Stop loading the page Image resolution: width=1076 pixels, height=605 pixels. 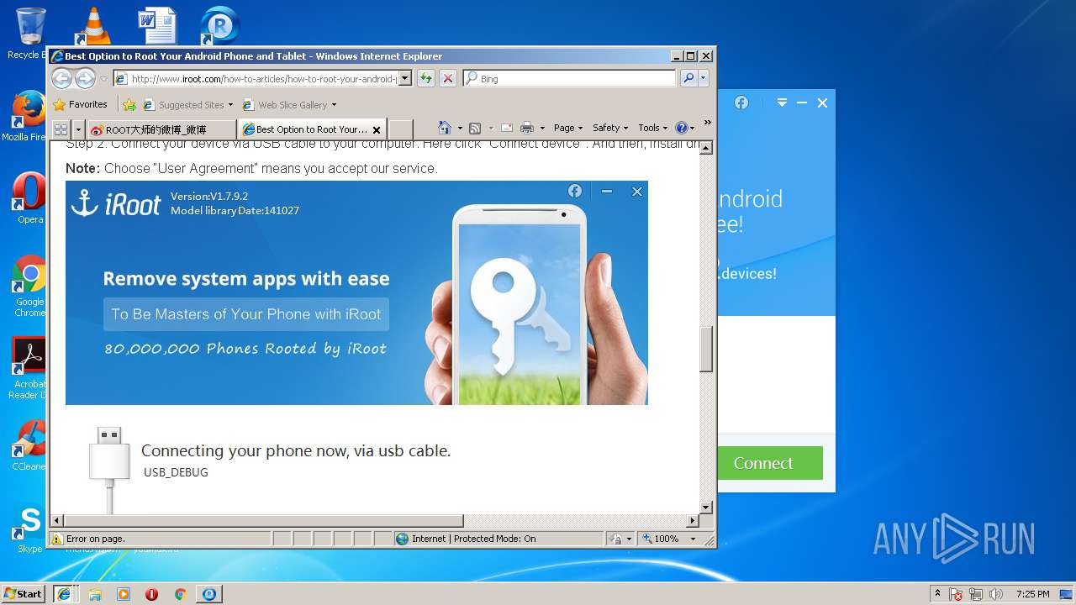click(x=448, y=78)
